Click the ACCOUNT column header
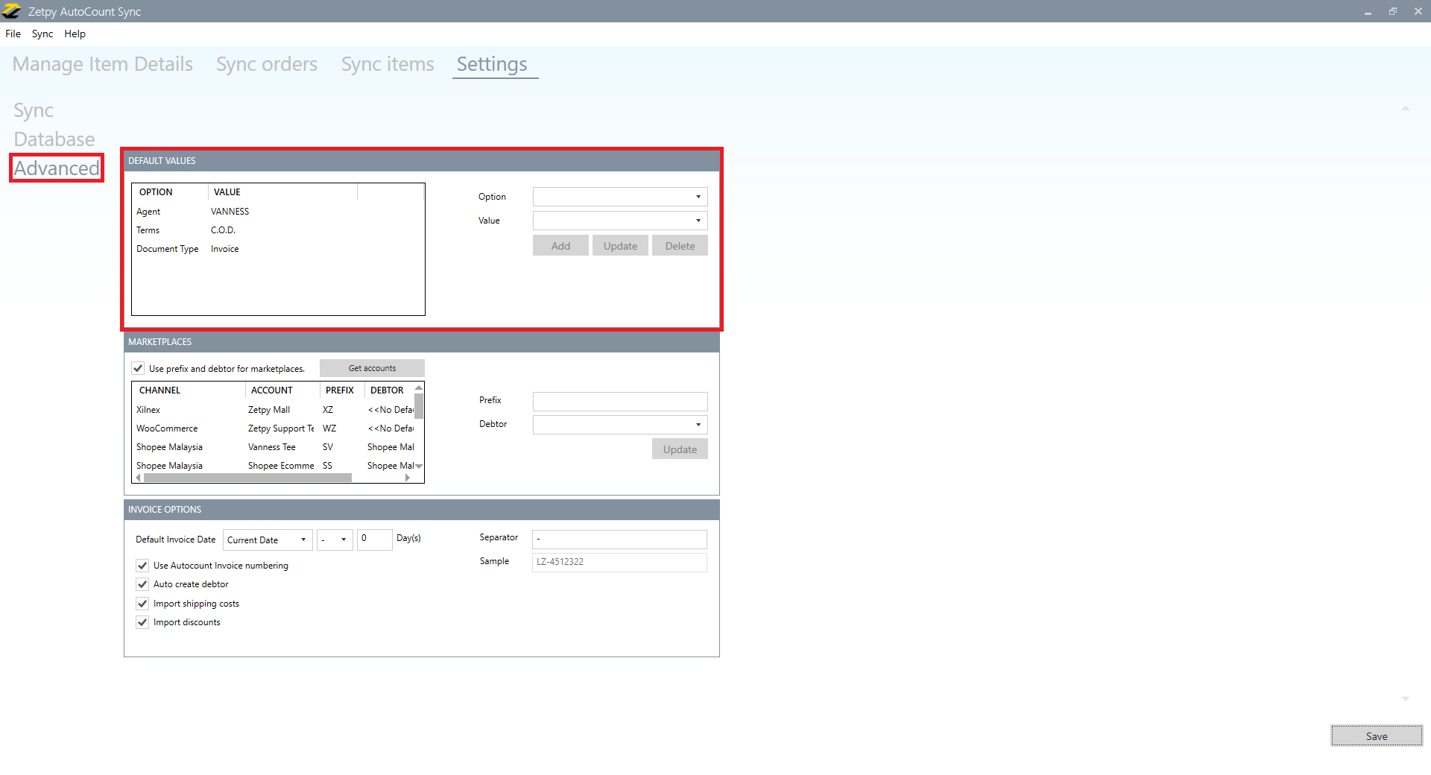The height and width of the screenshot is (775, 1431). point(282,390)
